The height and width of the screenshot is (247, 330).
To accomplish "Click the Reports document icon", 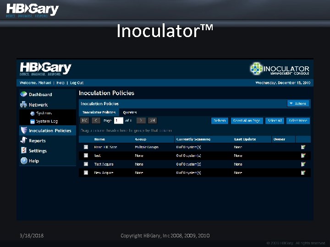I will [23, 140].
